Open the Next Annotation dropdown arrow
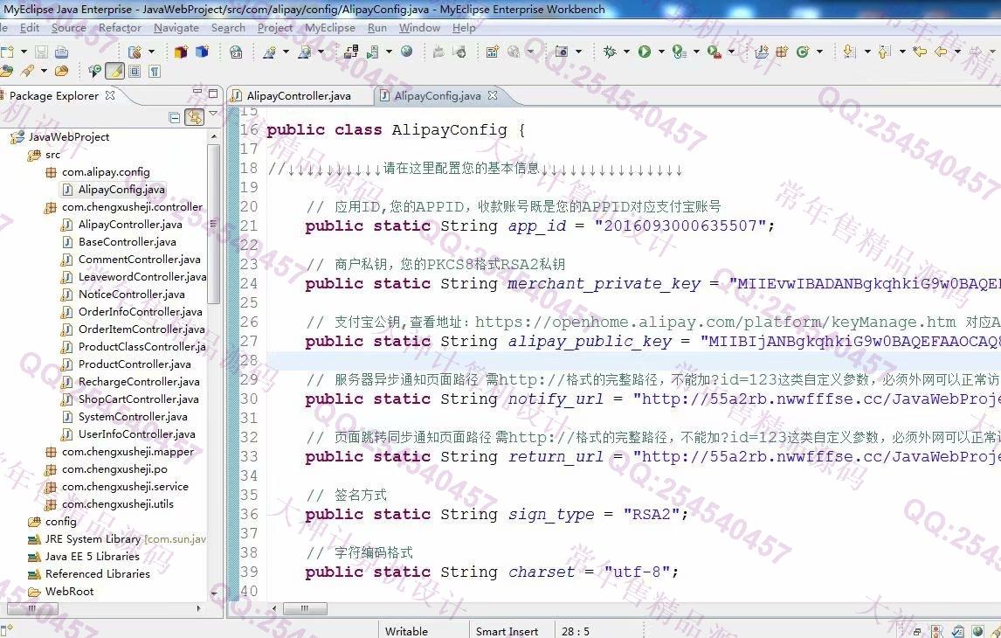Viewport: 1001px width, 638px height. pos(866,52)
